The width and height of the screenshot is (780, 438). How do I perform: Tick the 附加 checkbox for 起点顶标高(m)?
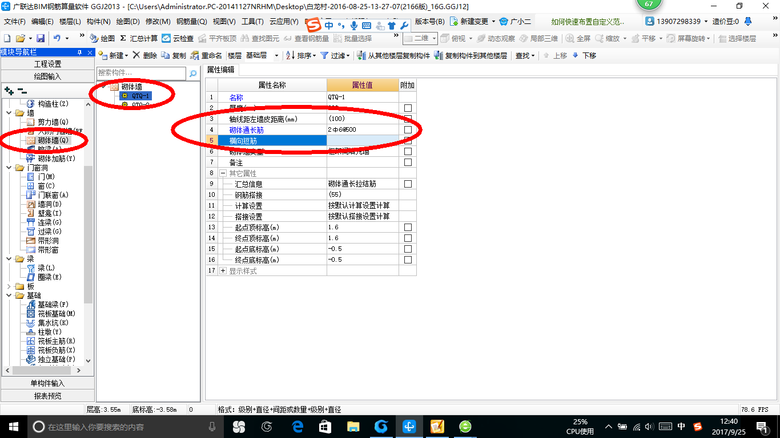coord(408,228)
